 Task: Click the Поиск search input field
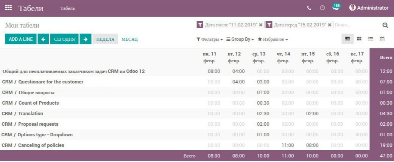pos(358,25)
